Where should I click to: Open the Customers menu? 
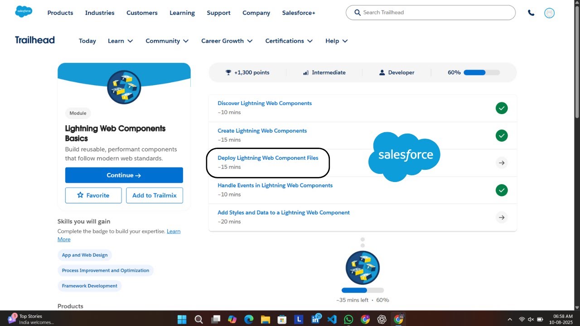[x=142, y=13]
